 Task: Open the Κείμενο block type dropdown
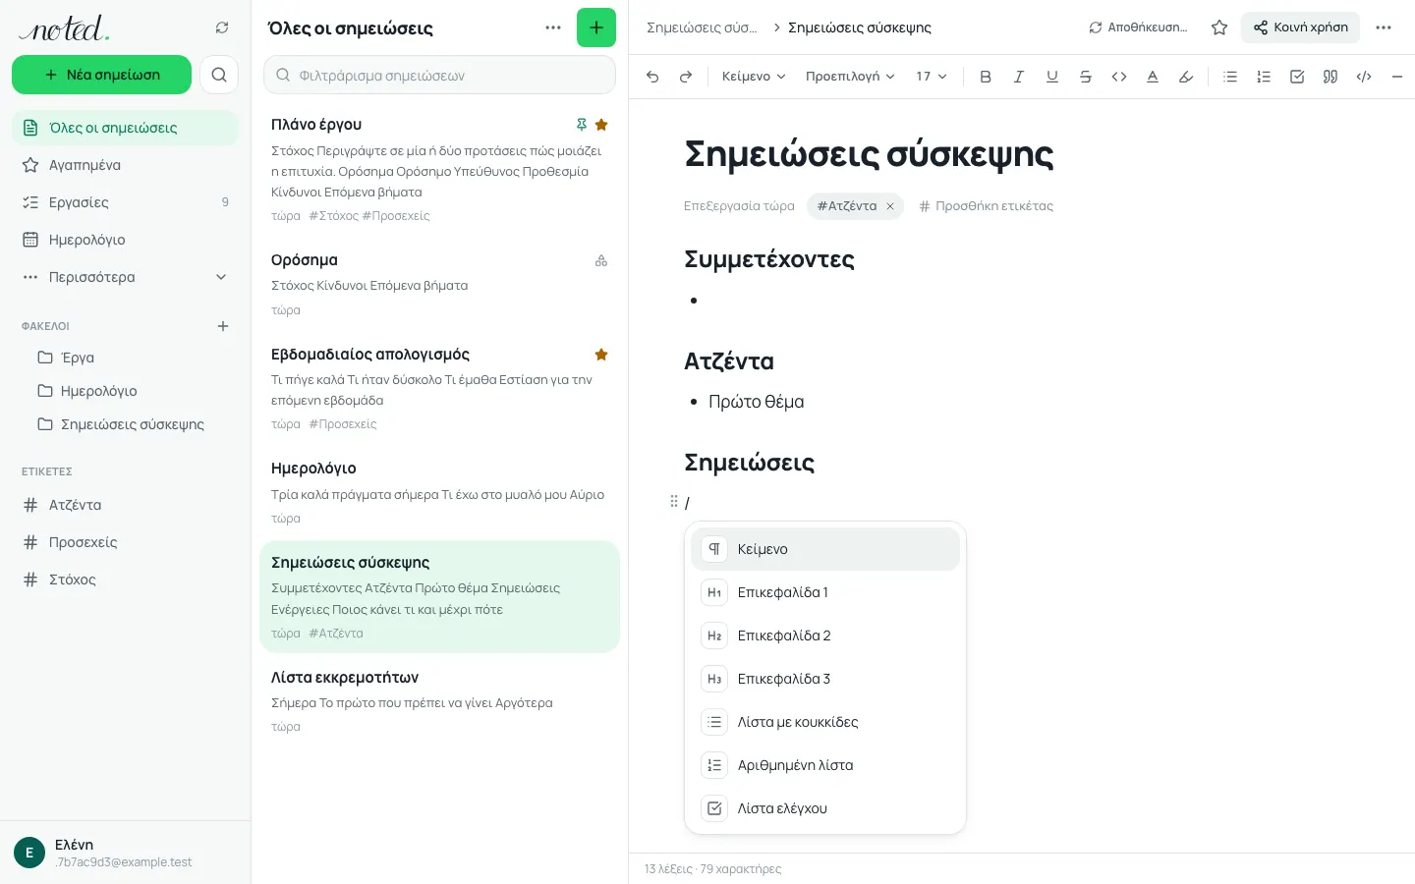tap(754, 77)
